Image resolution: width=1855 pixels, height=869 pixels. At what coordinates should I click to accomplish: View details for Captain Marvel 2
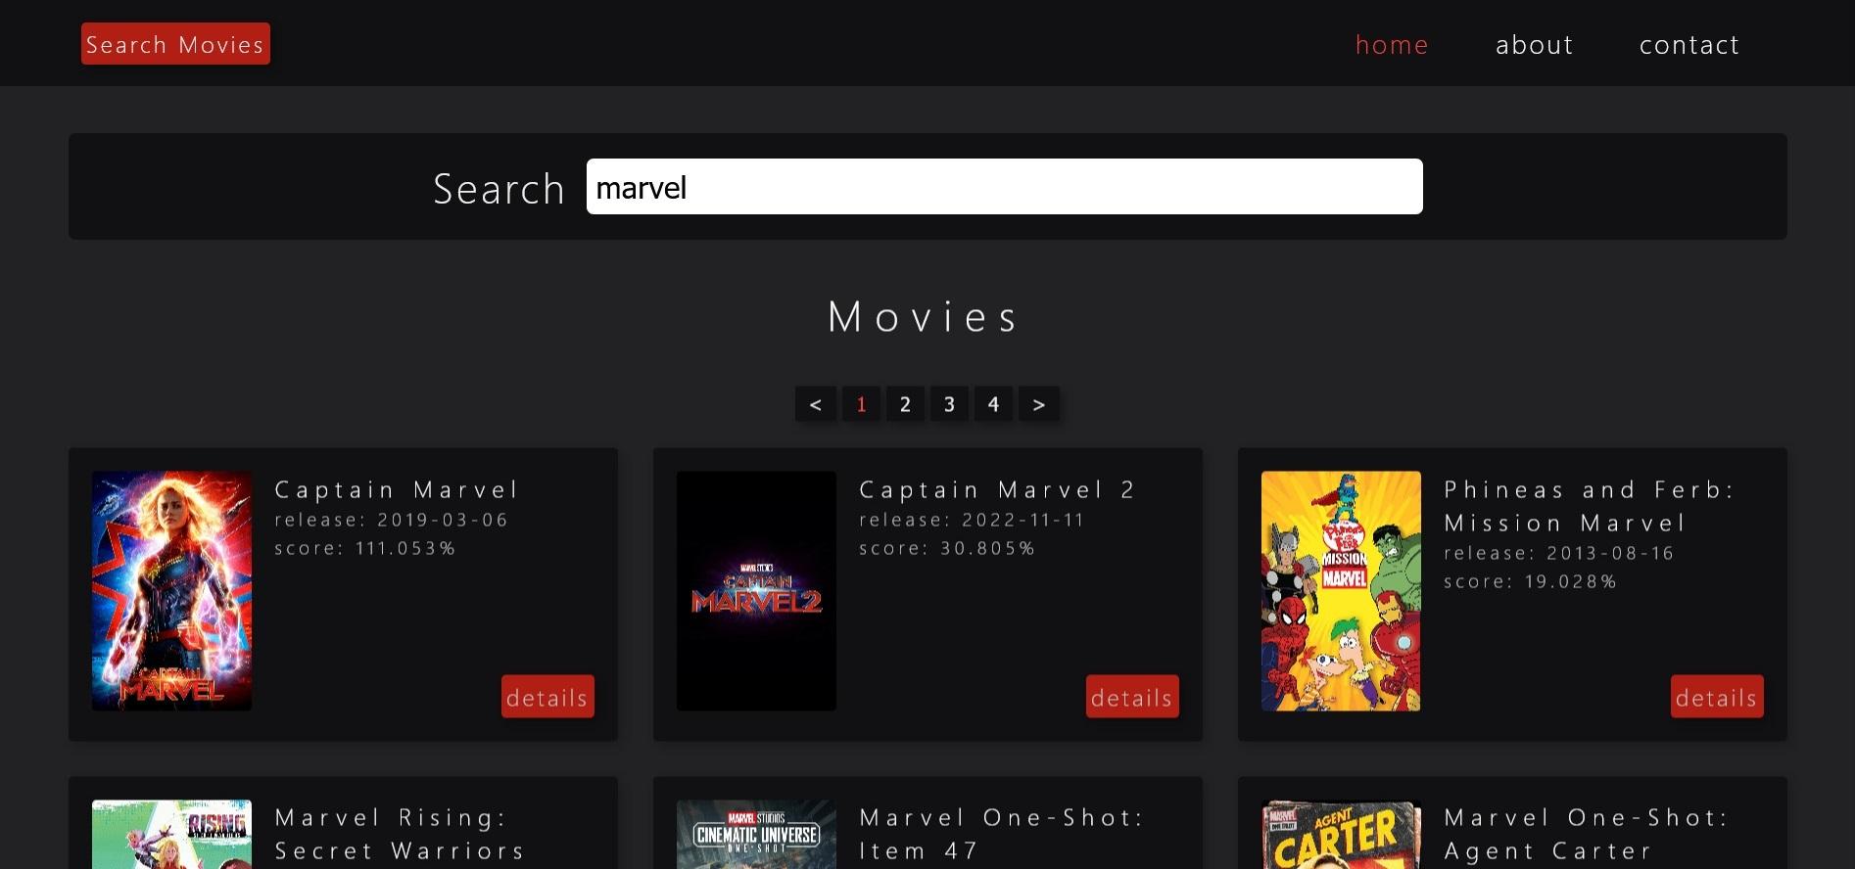coord(1132,697)
